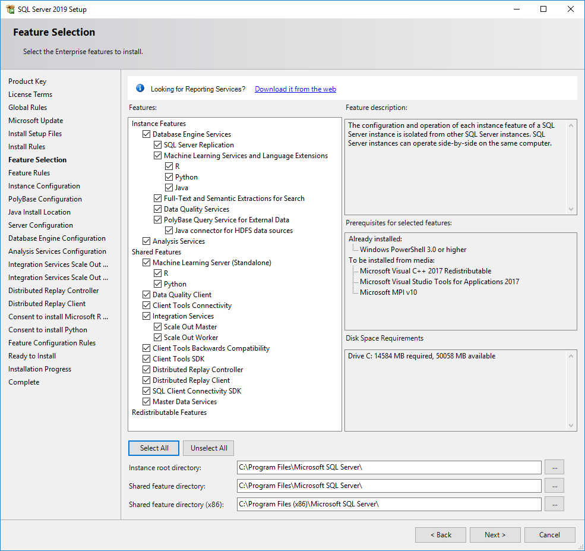
Task: Toggle PolyBase Query Service for External Data
Action: [x=157, y=220]
